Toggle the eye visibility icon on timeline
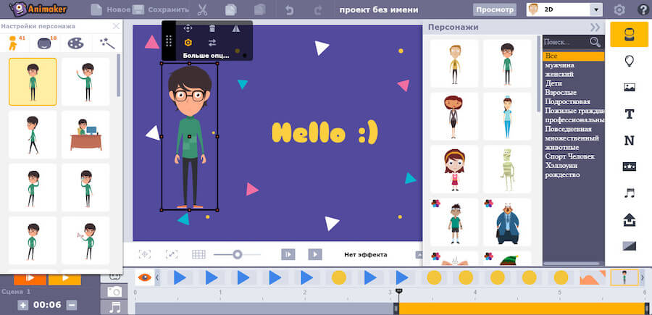Viewport: 652px width, 315px height. tap(144, 277)
